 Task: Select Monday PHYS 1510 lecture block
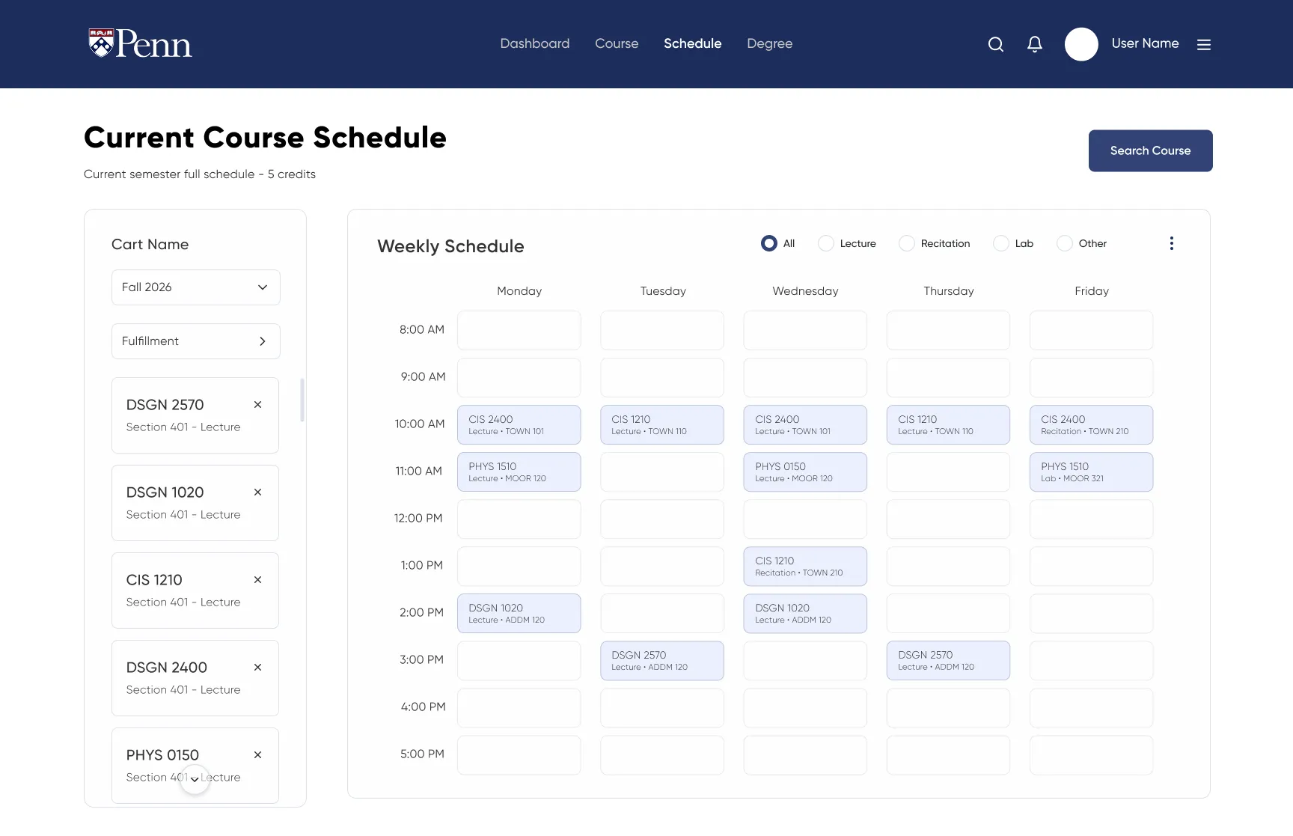coord(519,472)
